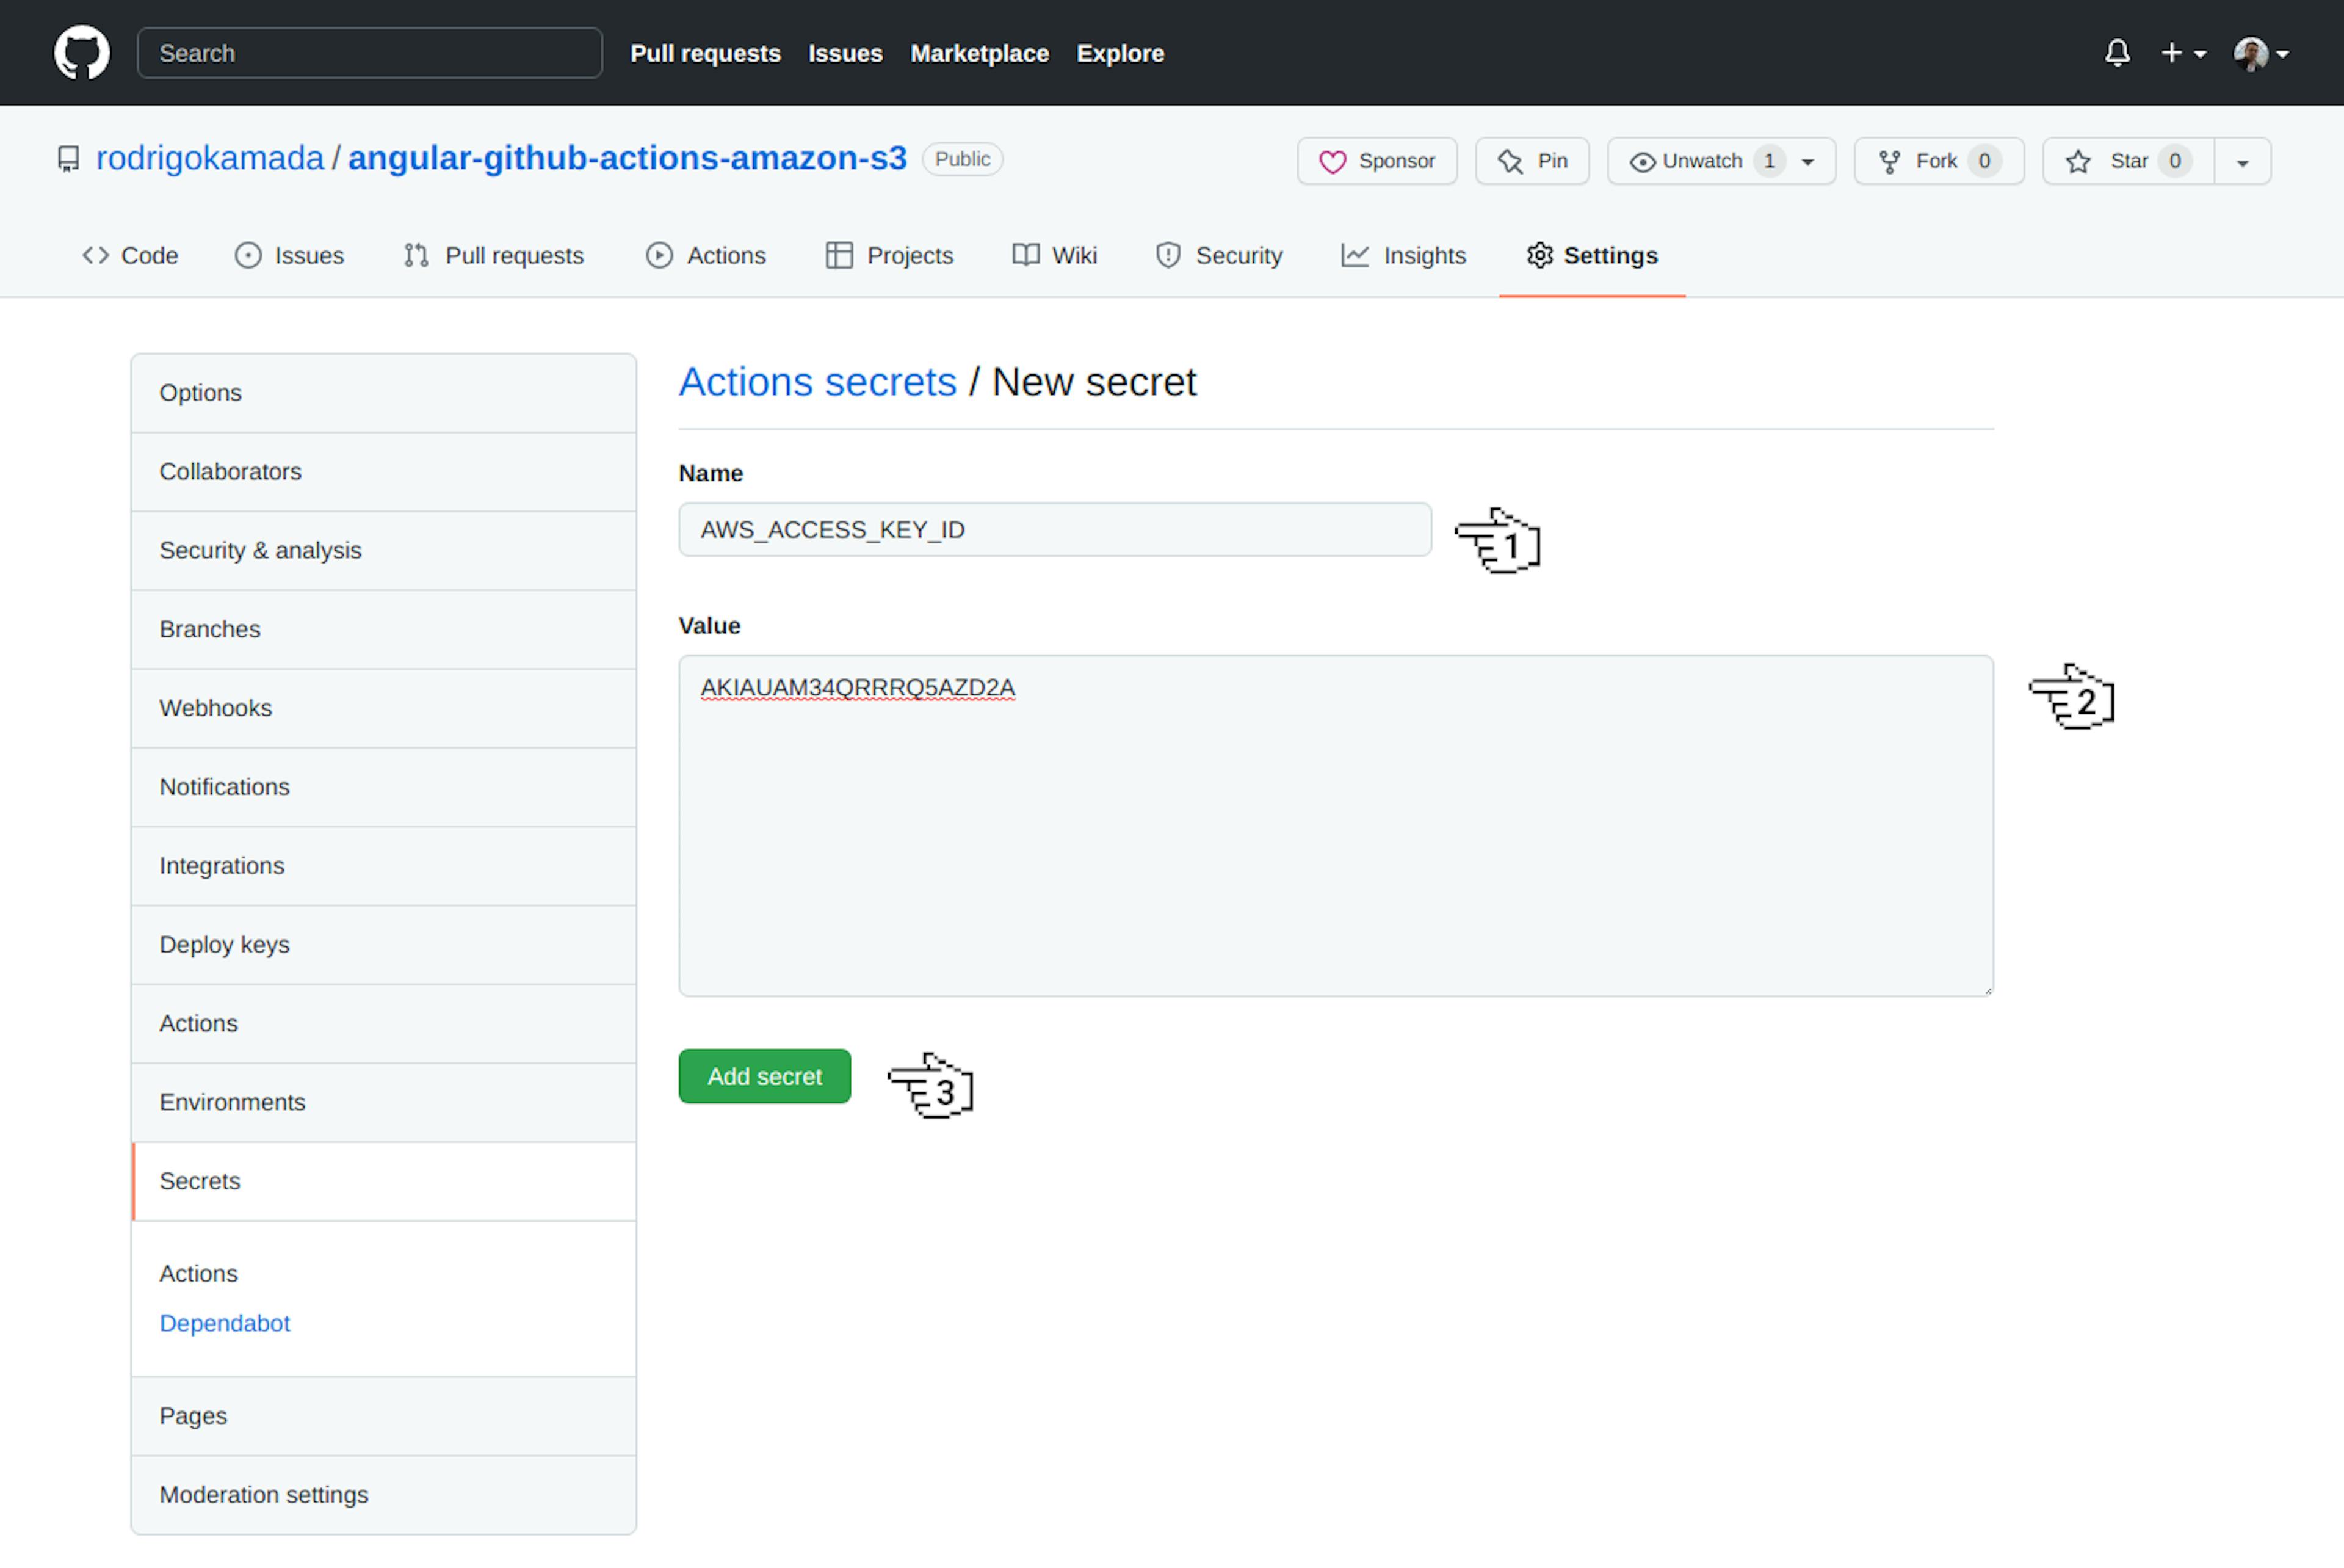
Task: Click the repository book icon
Action: click(x=68, y=159)
